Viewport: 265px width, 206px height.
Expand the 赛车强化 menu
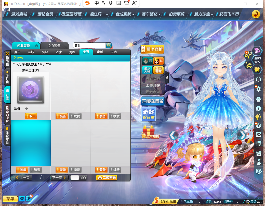159,15
